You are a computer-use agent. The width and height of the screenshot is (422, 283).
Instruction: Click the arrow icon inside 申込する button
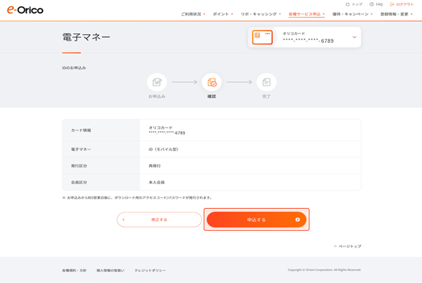pos(297,220)
